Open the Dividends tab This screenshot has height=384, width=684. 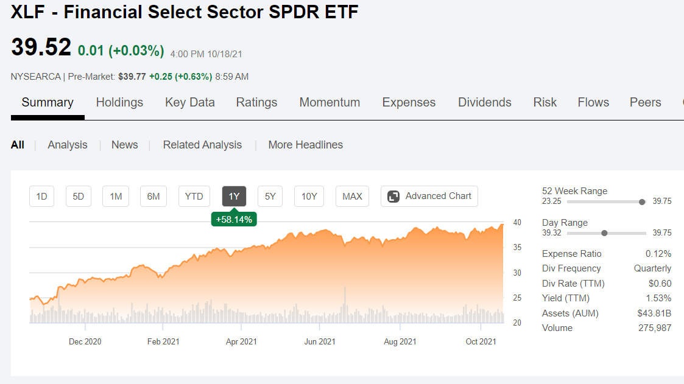tap(485, 102)
